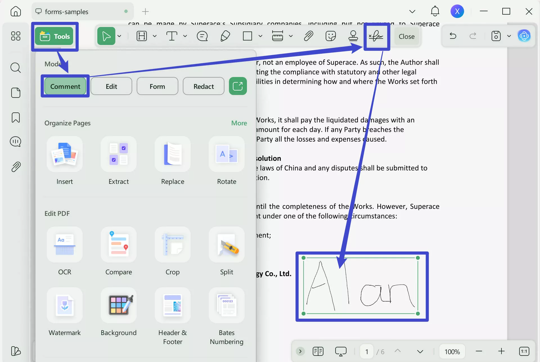This screenshot has height=362, width=540.
Task: Click the Close toolbar button
Action: pos(406,37)
